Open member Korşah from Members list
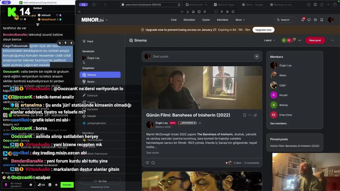The height and width of the screenshot is (191, 340). pyautogui.click(x=283, y=95)
